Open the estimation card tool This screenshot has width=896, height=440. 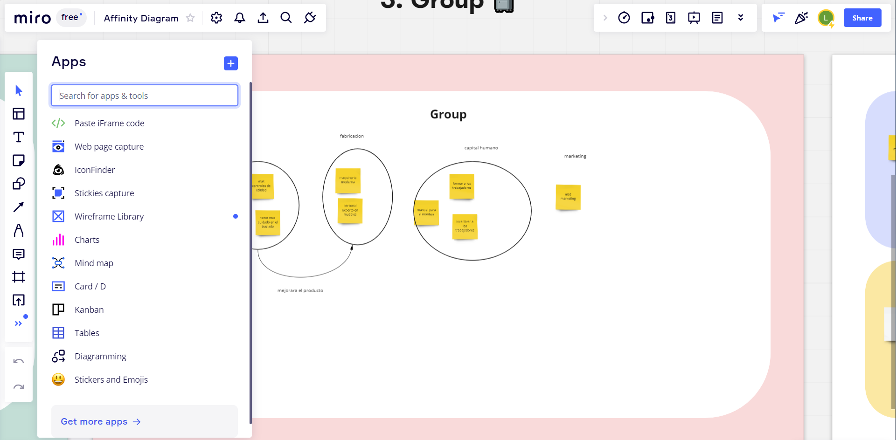671,18
